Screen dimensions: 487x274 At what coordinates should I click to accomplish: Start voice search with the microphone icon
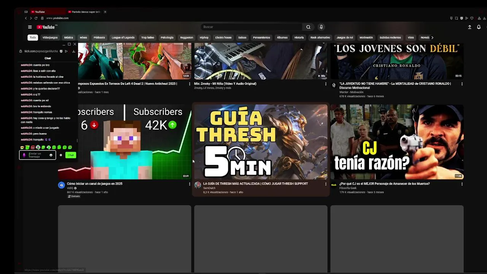(x=321, y=27)
